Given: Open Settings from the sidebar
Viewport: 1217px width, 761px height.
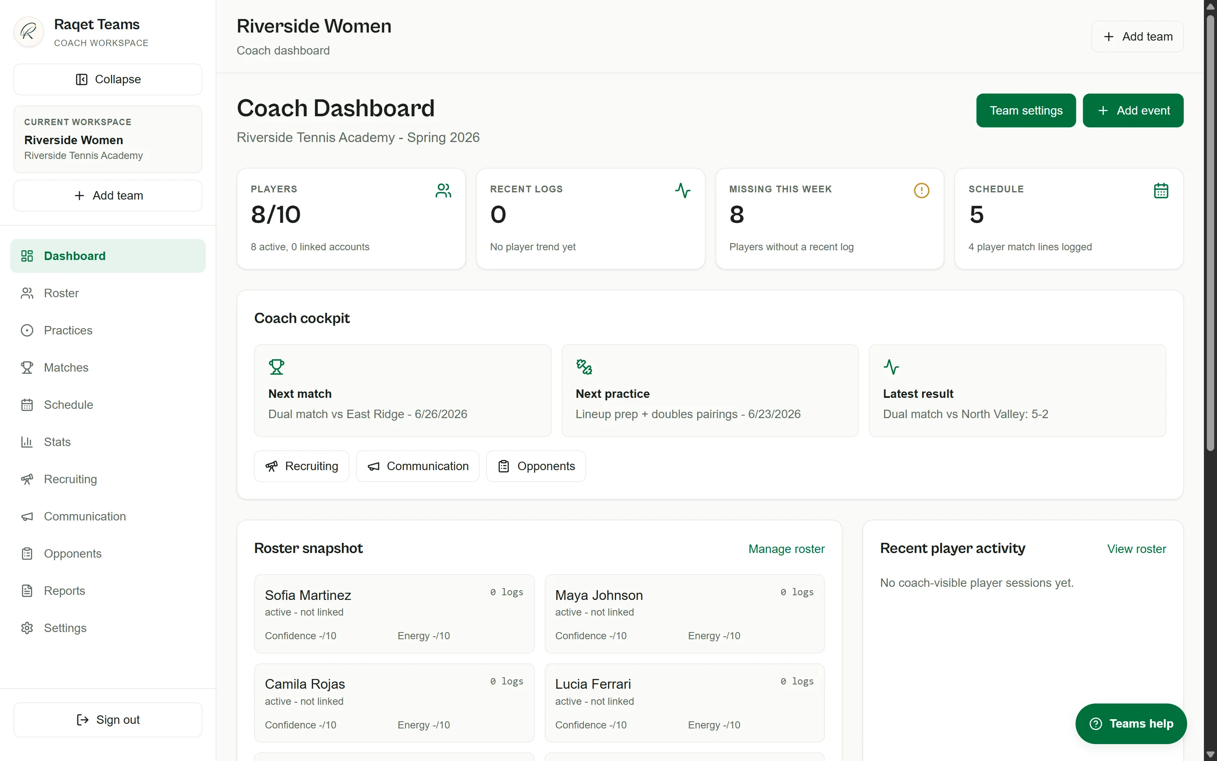Looking at the screenshot, I should coord(108,628).
